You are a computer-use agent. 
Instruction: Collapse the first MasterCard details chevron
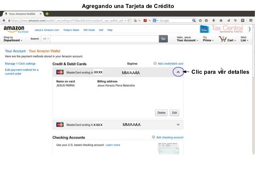tap(178, 72)
